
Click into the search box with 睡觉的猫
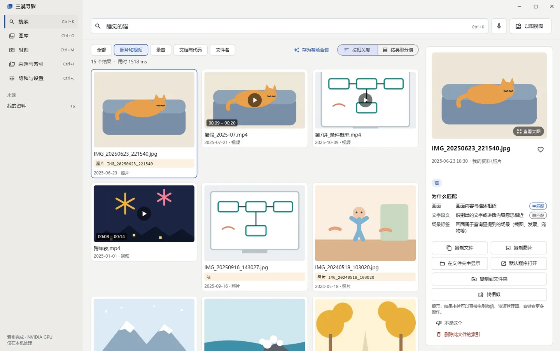pyautogui.click(x=290, y=26)
